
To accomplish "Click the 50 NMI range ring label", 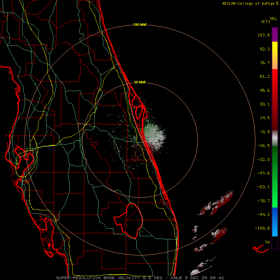I will 140,82.
